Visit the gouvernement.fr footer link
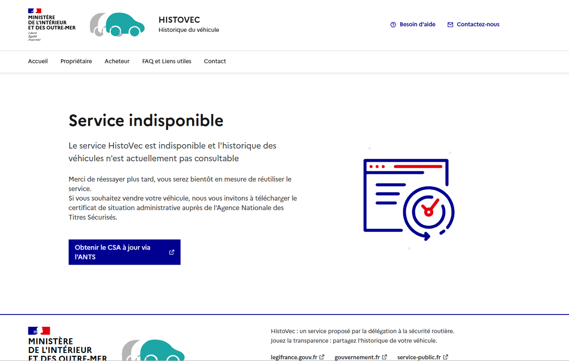Image resolution: width=569 pixels, height=361 pixels. click(x=357, y=357)
